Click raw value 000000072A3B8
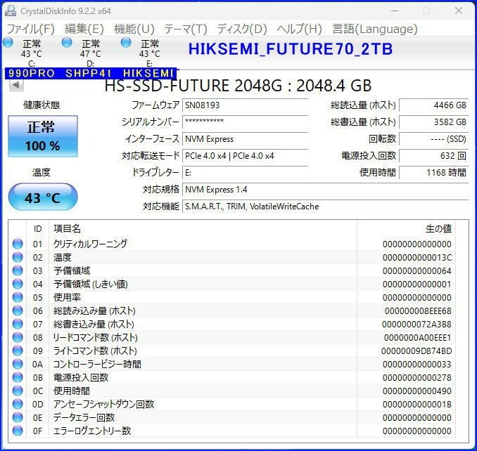 416,325
